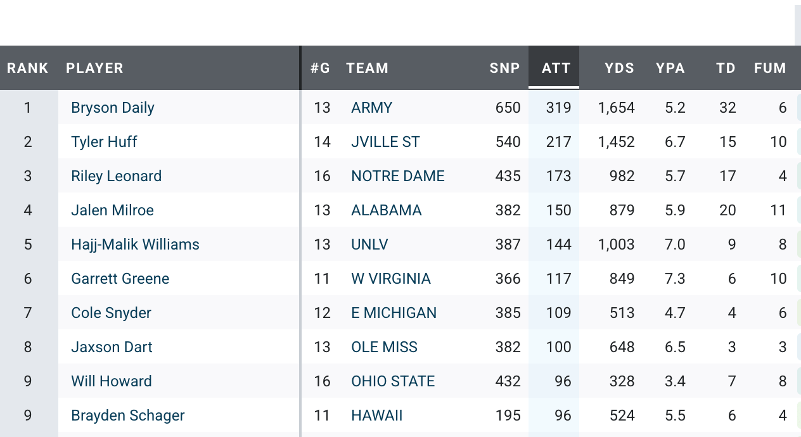Sort table by ATT column header
This screenshot has height=437, width=801.
pos(556,68)
